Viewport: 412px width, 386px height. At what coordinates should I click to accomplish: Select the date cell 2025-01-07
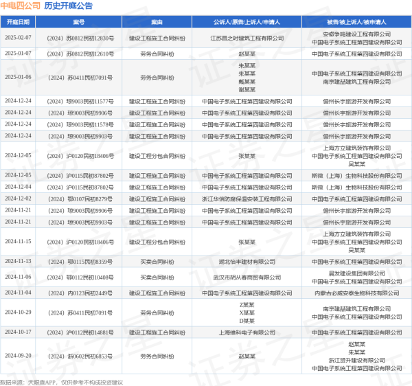18,54
